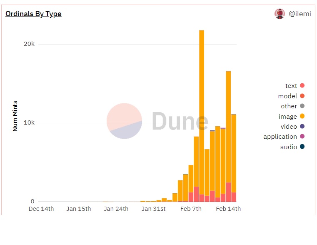Toggle the other series legend dot
Viewport: 317px width, 245px height.
tap(302, 106)
